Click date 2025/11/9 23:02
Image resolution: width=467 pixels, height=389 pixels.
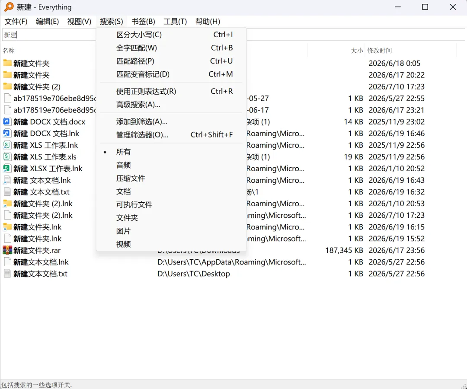tap(397, 122)
